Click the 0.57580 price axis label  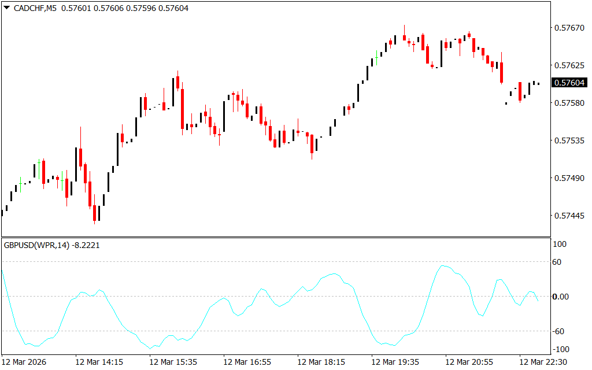pos(569,103)
